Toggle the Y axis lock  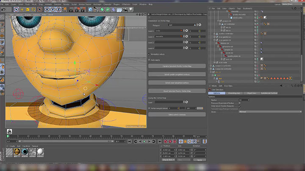[x=53, y=9]
